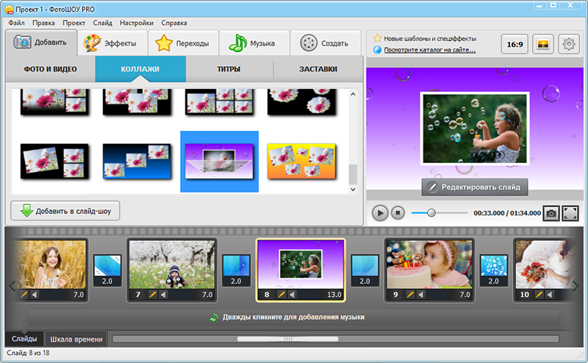Edit slide 9 with pencil icon
This screenshot has height=363, width=588.
[x=410, y=295]
